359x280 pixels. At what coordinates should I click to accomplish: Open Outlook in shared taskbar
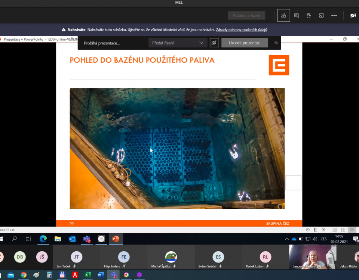click(72, 239)
